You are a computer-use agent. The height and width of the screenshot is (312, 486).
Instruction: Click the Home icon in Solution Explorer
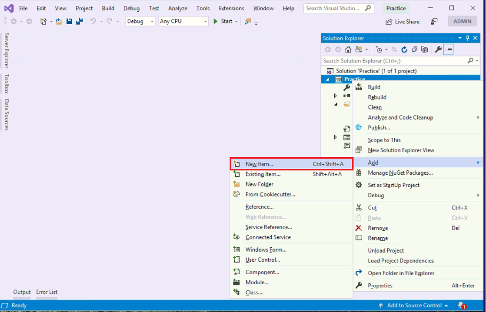[348, 49]
